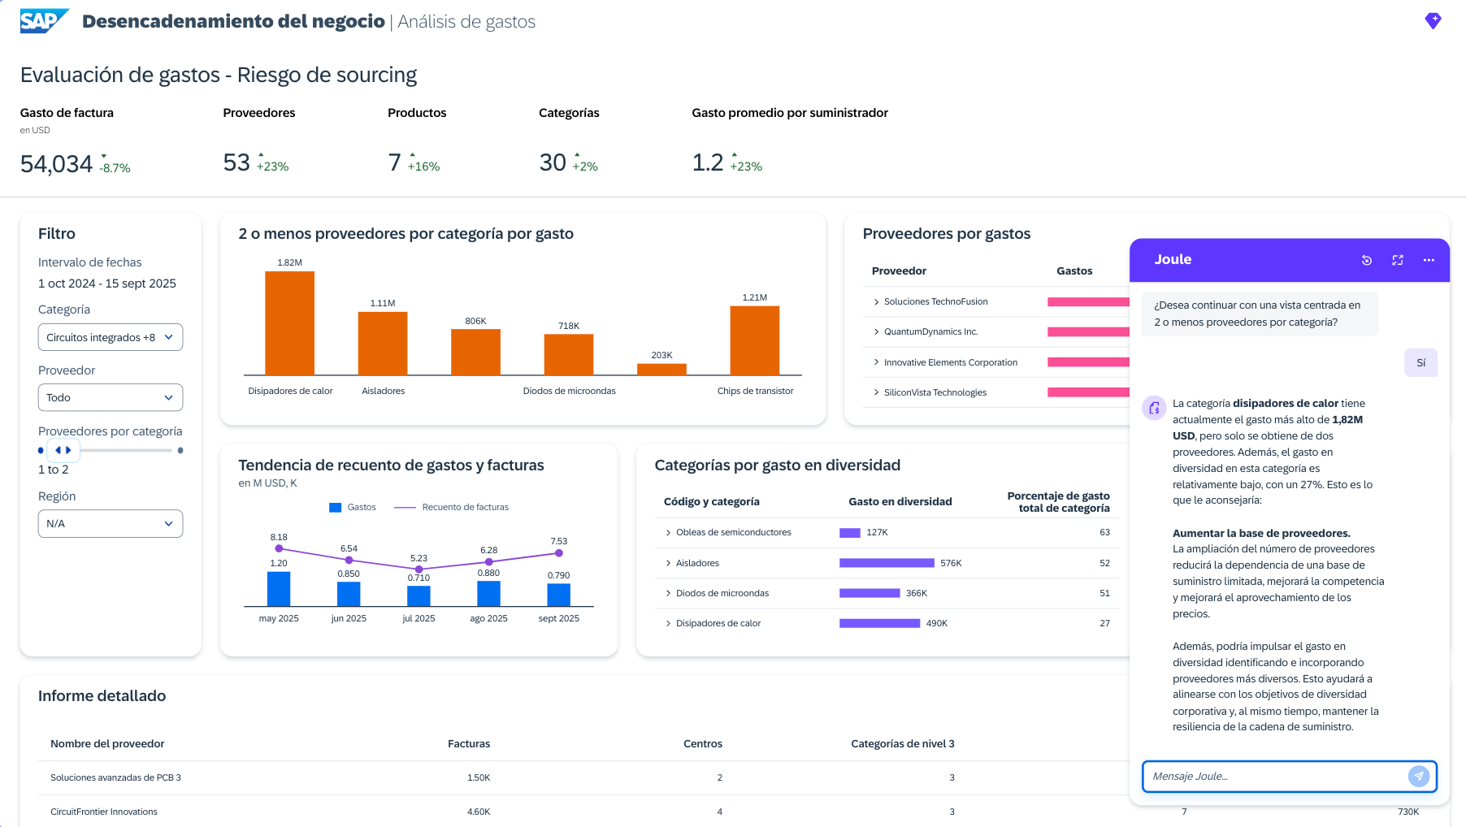Sort by Gasto en diversidad header

900,502
